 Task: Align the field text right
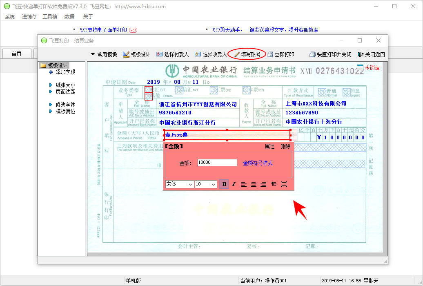click(263, 184)
